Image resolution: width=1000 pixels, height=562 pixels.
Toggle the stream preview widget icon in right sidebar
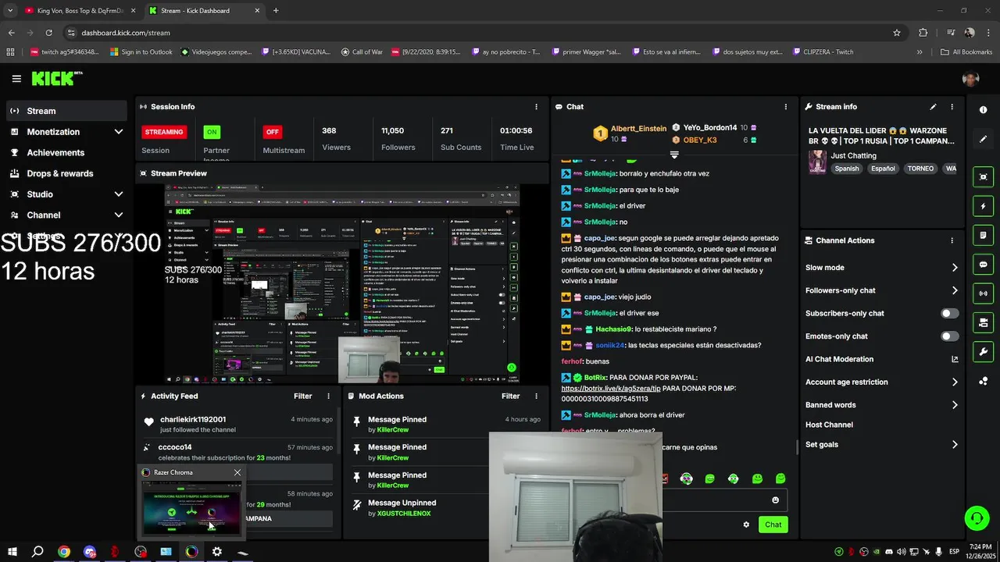coord(983,177)
